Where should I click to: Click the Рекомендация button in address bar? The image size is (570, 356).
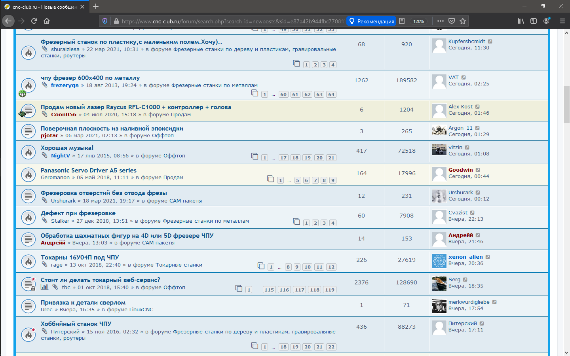372,21
